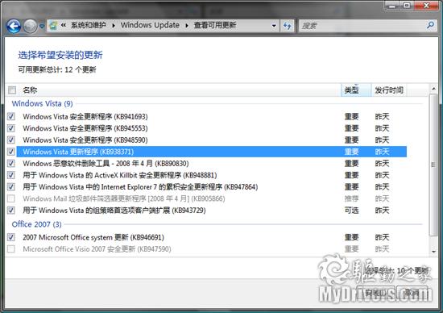Go back with the Back arrow button
443x313 pixels.
point(13,27)
